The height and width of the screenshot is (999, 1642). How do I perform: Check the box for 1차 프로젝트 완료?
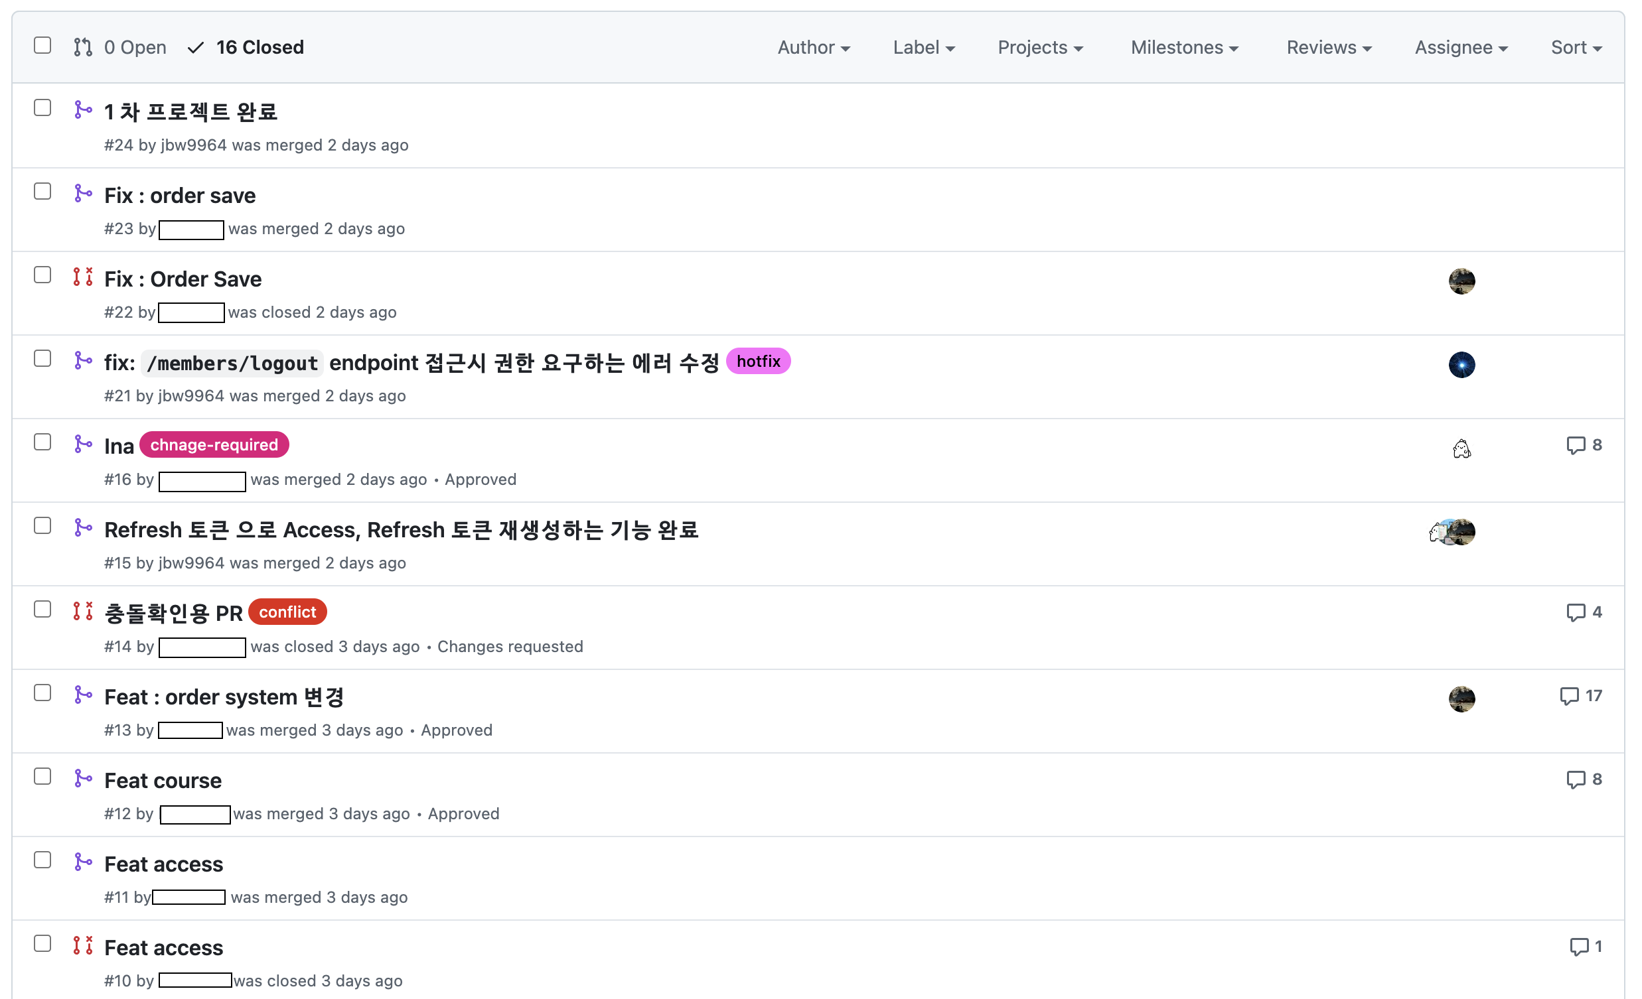coord(42,108)
